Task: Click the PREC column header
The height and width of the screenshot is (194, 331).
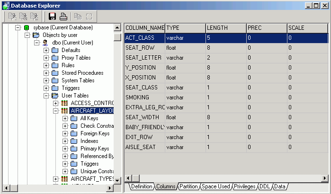Action: pos(267,28)
